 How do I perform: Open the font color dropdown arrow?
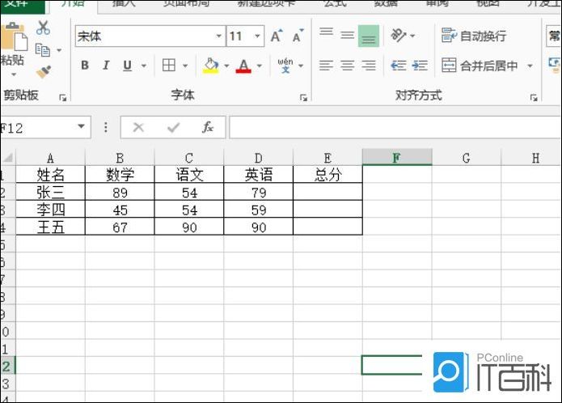[x=259, y=66]
